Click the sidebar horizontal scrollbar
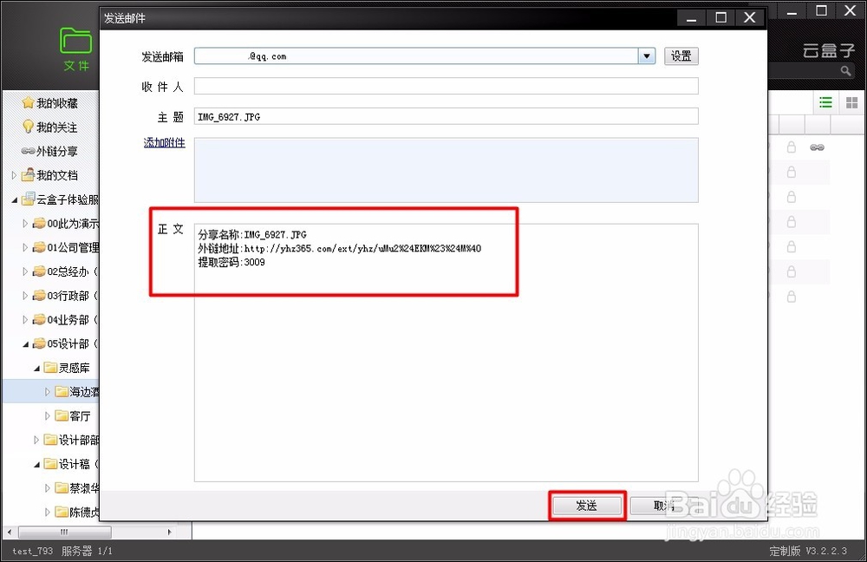This screenshot has height=562, width=867. (x=65, y=531)
